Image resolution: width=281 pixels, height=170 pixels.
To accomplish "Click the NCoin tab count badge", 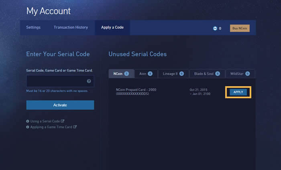I will [x=126, y=73].
